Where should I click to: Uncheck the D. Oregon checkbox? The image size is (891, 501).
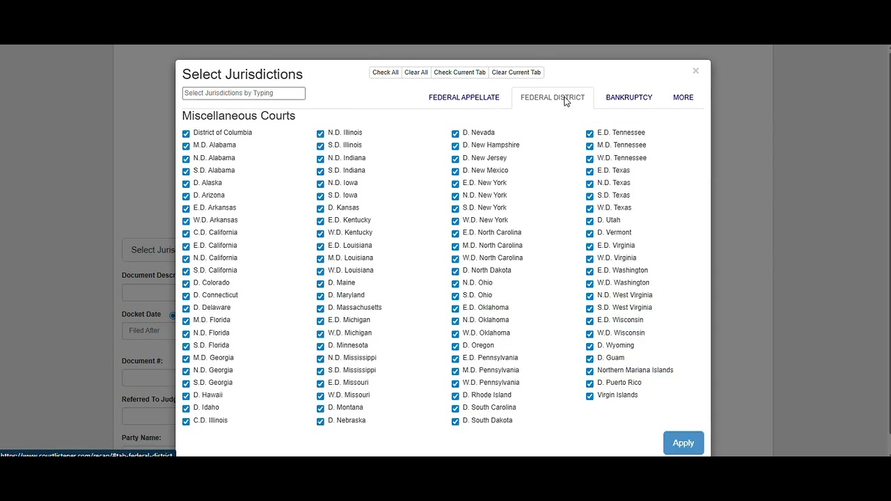(455, 346)
